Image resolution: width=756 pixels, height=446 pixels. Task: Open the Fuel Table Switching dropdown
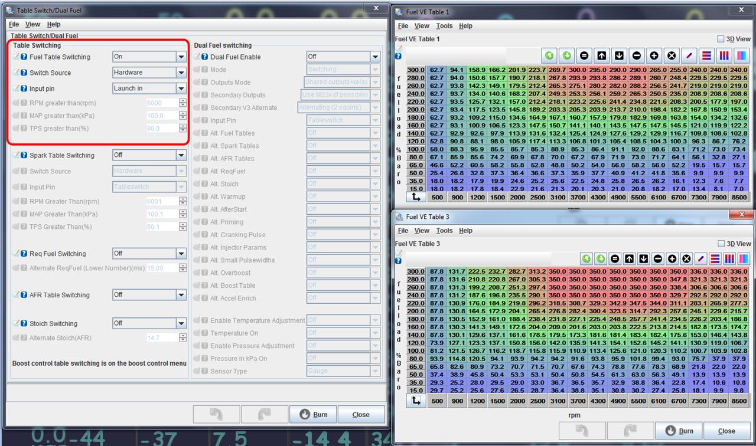[x=149, y=57]
